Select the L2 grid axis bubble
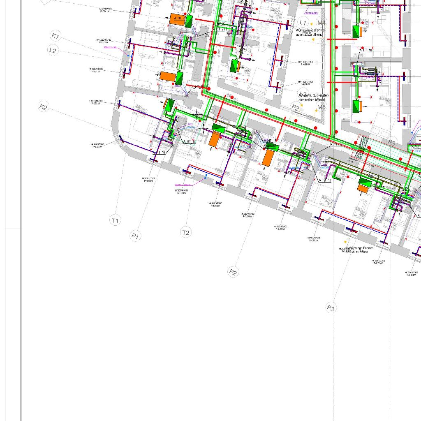This screenshot has height=421, width=421. coord(53,50)
